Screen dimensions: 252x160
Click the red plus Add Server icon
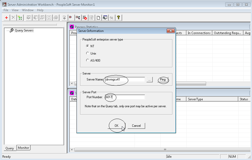pos(6,18)
